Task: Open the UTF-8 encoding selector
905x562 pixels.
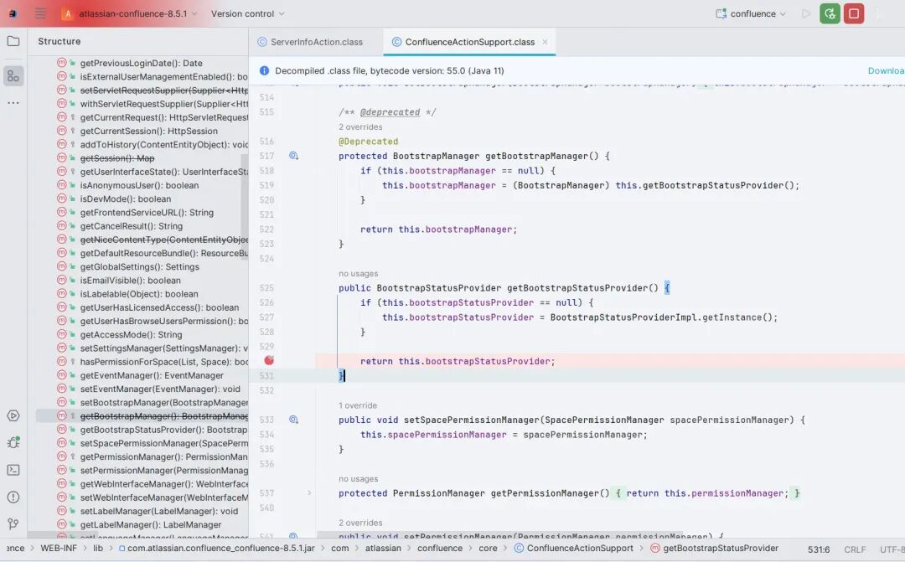Action: pos(892,549)
